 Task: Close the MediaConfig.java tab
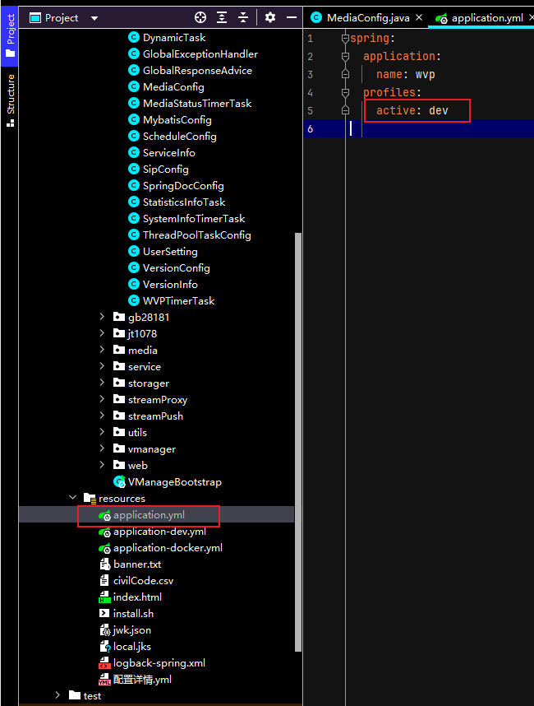(x=419, y=17)
